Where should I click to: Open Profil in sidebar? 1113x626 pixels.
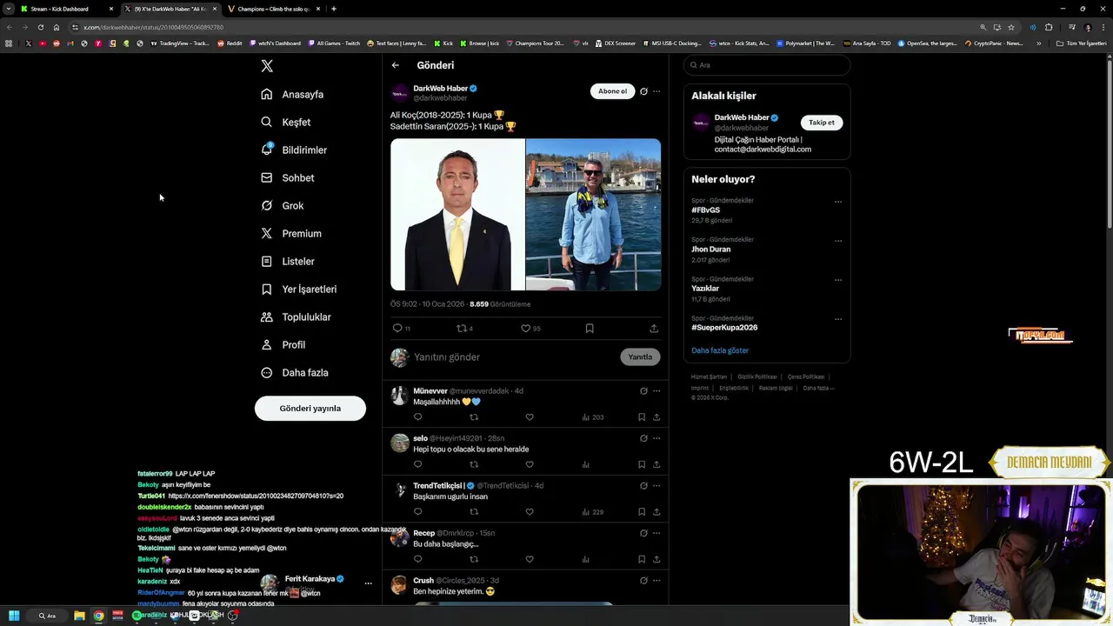pyautogui.click(x=283, y=344)
